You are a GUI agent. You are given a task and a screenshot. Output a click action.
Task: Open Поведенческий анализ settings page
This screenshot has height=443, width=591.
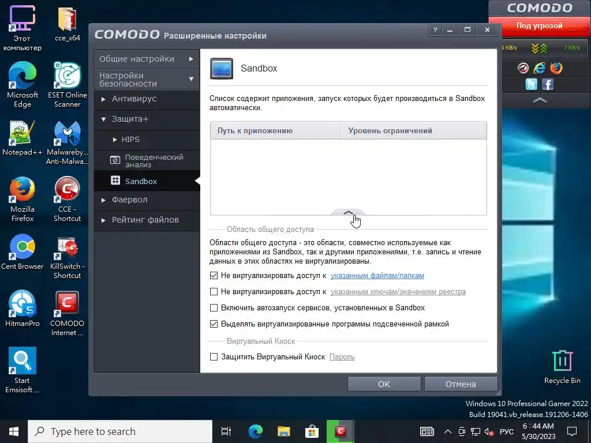147,160
